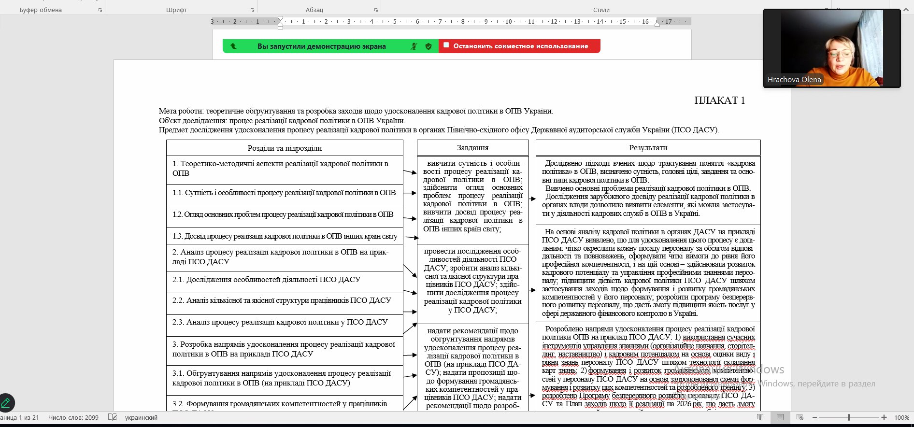Click the cursor icon on the green sharing bar
Viewport: 914px width, 427px height.
point(233,46)
